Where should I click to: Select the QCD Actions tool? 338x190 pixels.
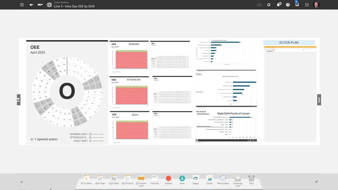coord(127,180)
